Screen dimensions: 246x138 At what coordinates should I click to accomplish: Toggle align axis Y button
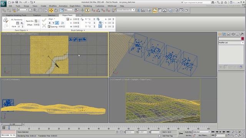pos(53,23)
